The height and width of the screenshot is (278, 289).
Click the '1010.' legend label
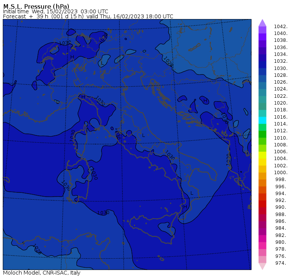pyautogui.click(x=281, y=138)
